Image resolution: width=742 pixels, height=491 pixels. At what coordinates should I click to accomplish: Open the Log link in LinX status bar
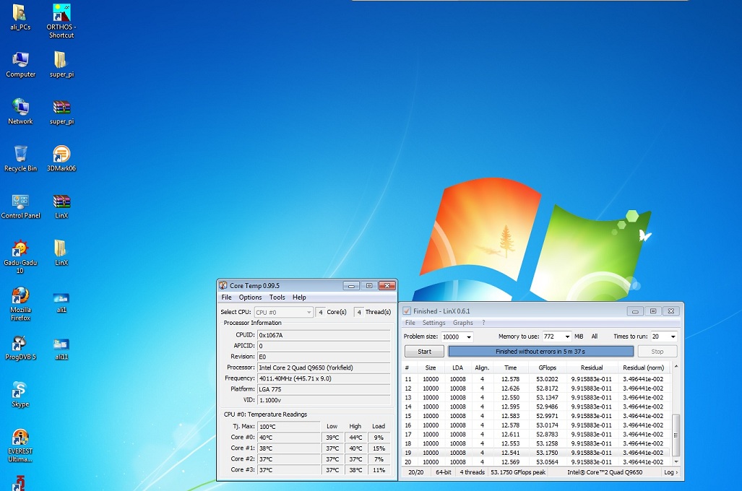670,472
